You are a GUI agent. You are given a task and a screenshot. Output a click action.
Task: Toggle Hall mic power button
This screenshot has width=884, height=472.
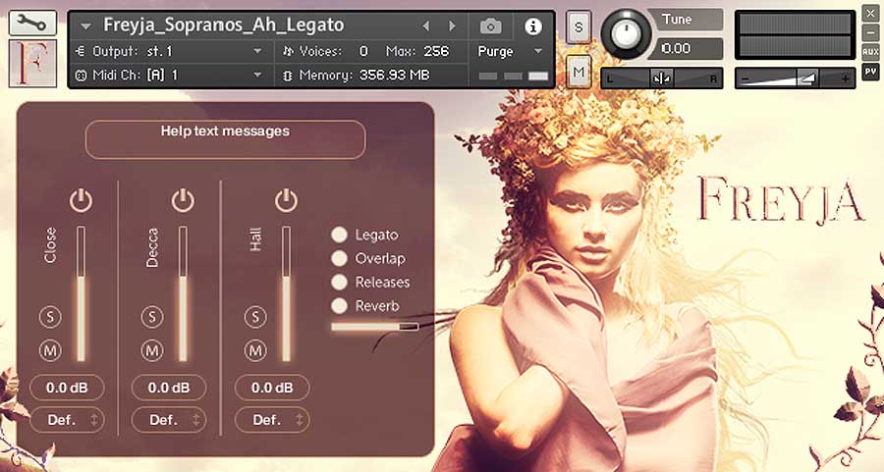coord(286,200)
